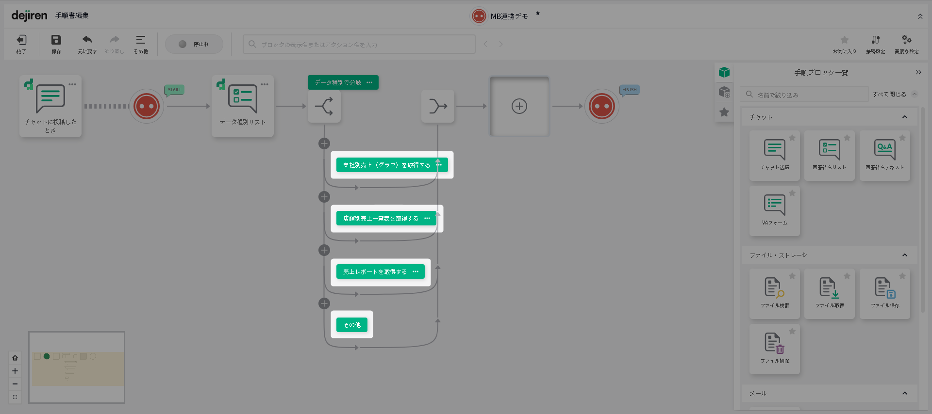
Task: Open options of 店舗別売上一覧表を取得する branch
Action: (427, 218)
